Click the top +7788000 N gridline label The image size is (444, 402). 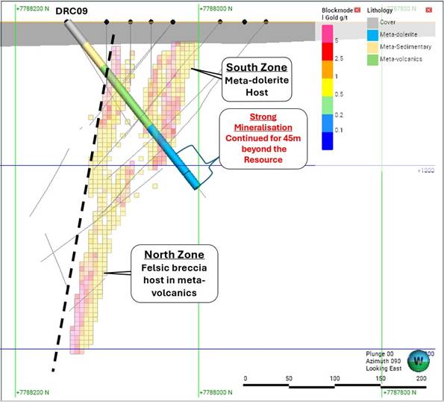(216, 9)
